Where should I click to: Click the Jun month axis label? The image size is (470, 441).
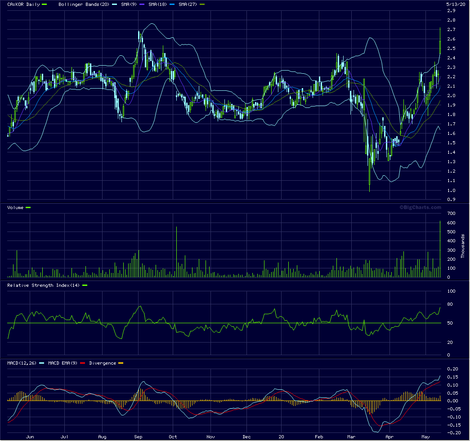tap(30, 437)
